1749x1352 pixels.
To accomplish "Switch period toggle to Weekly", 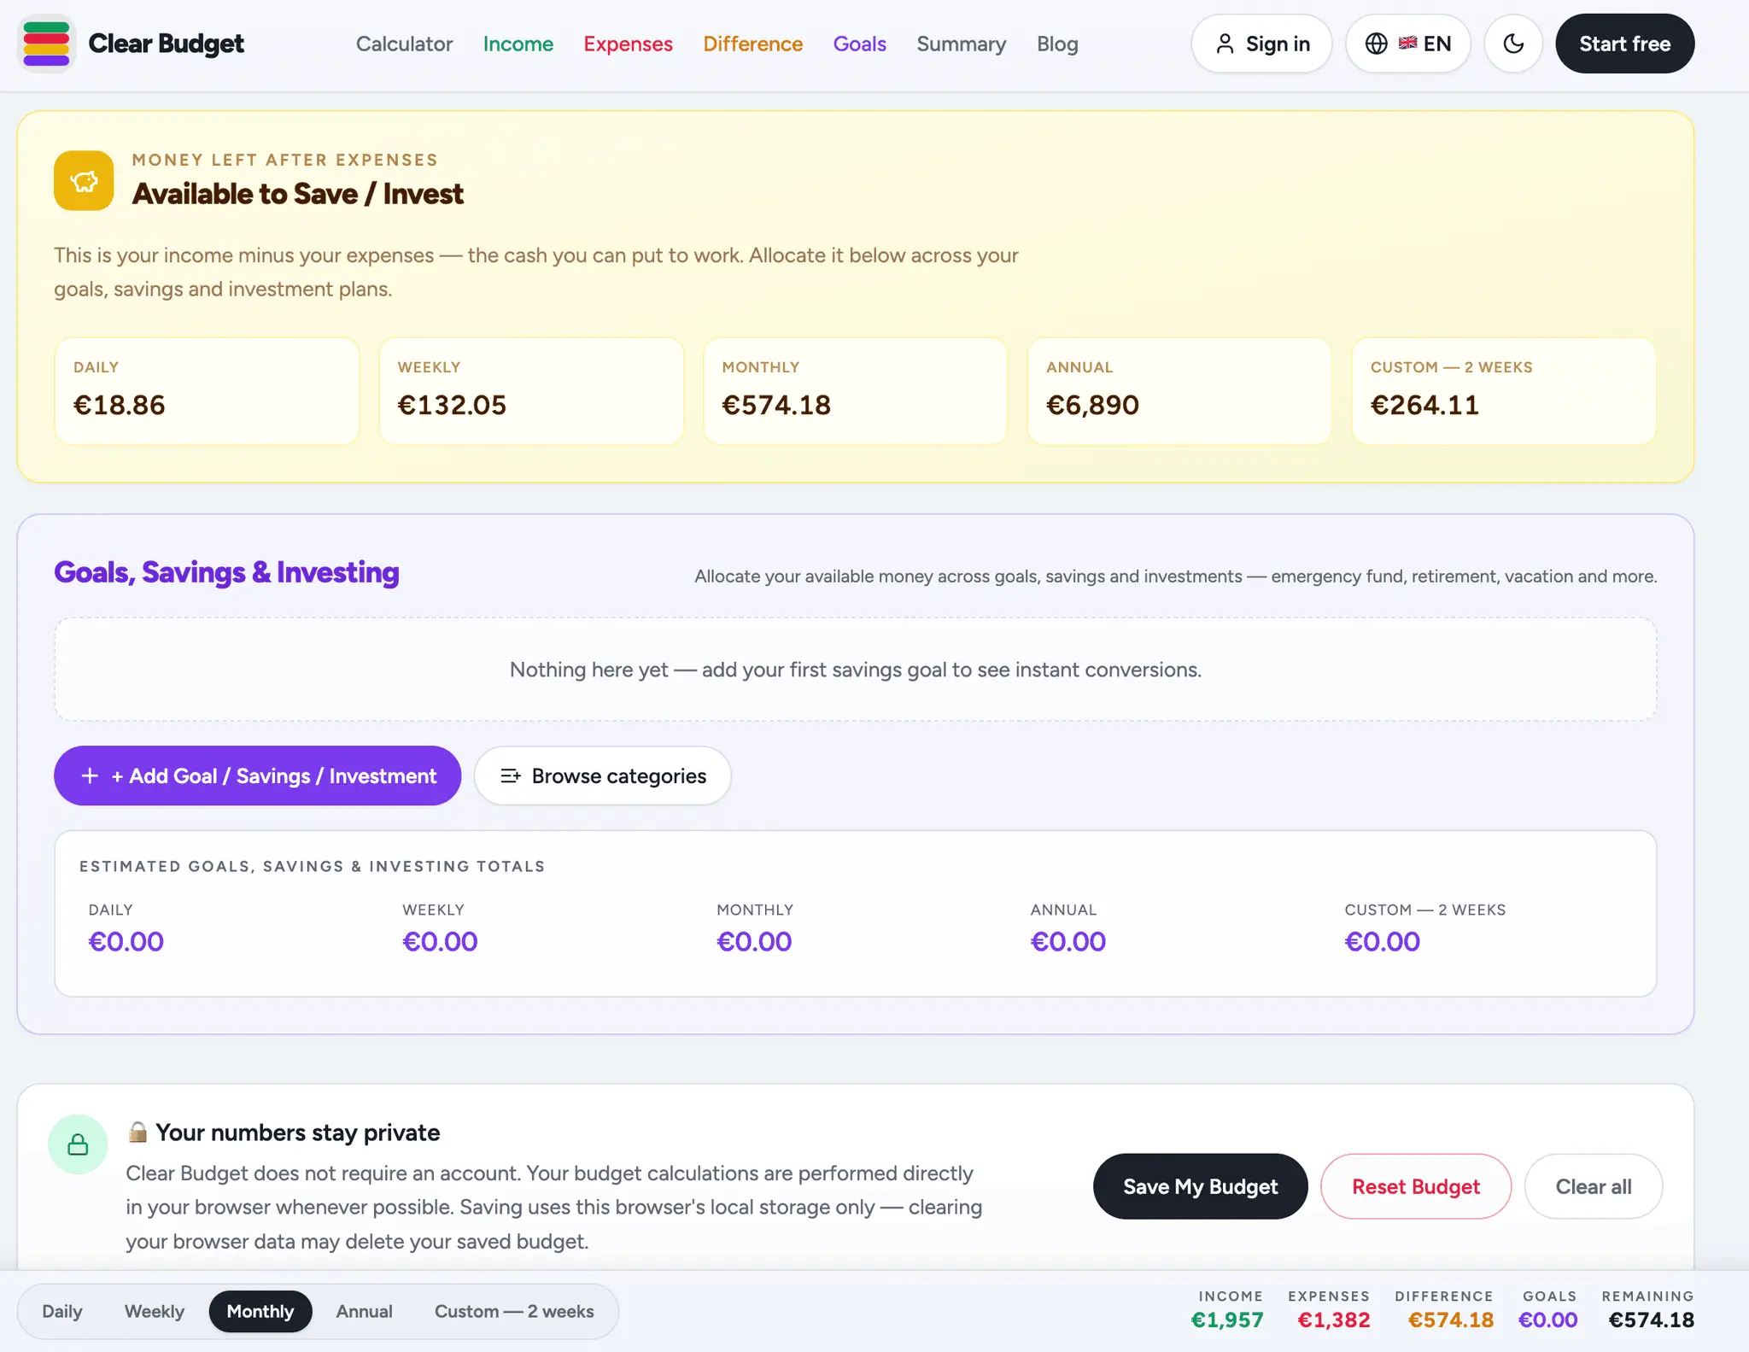I will 155,1311.
